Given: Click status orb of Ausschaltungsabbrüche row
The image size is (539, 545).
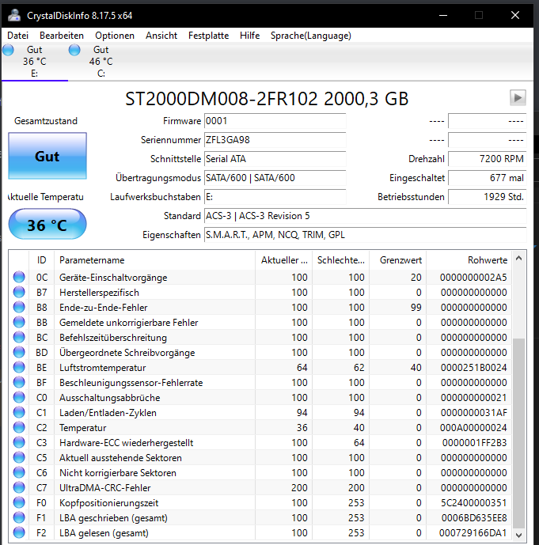Looking at the screenshot, I should 19,397.
